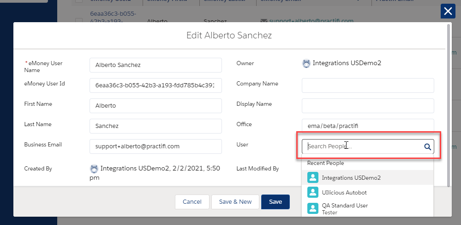Click the Last Modified By label
This screenshot has width=461, height=225.
point(257,169)
